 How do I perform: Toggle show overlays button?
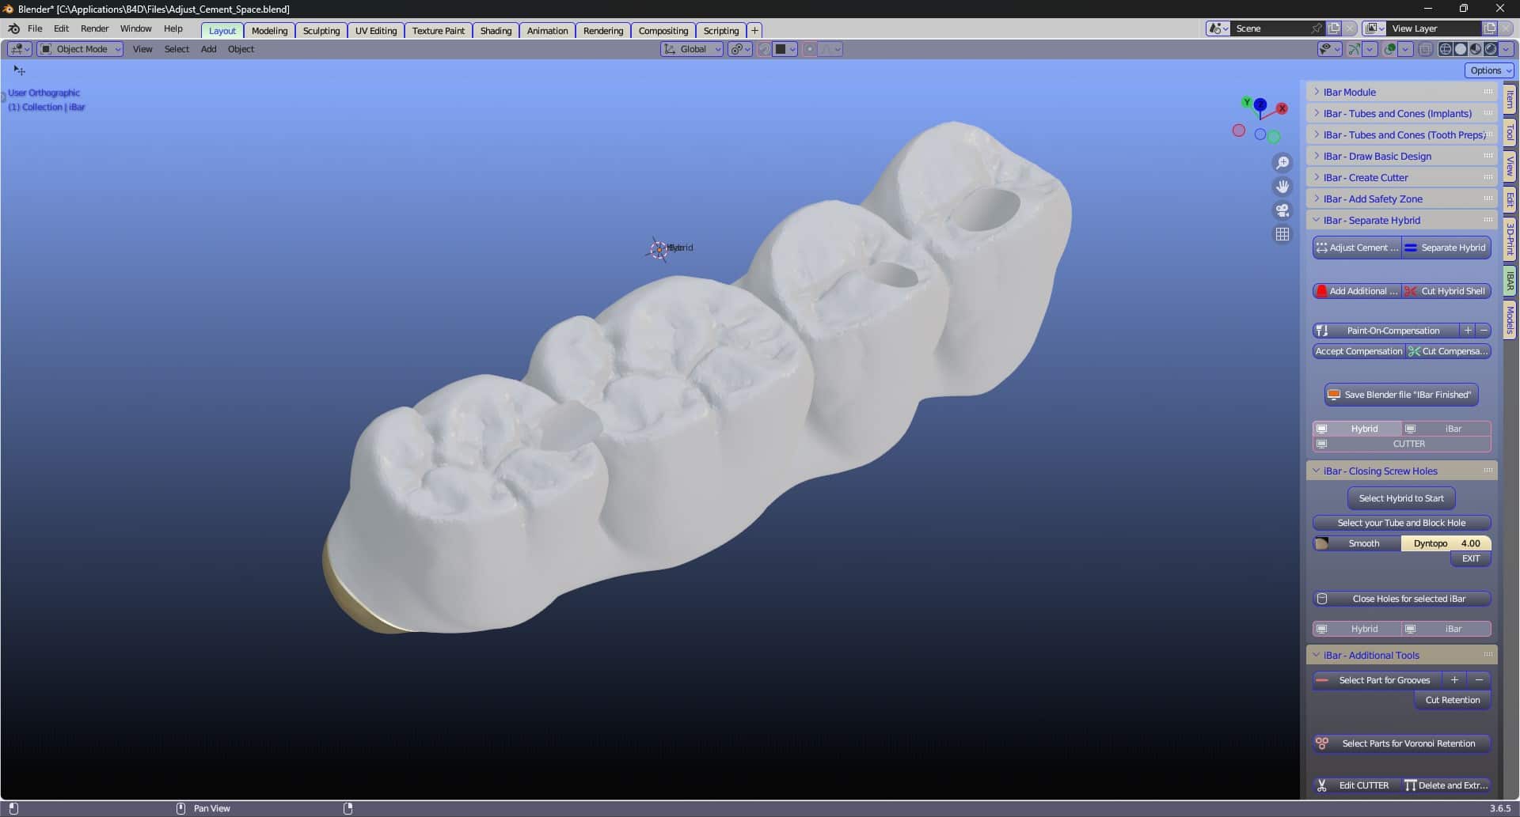[x=1389, y=49]
